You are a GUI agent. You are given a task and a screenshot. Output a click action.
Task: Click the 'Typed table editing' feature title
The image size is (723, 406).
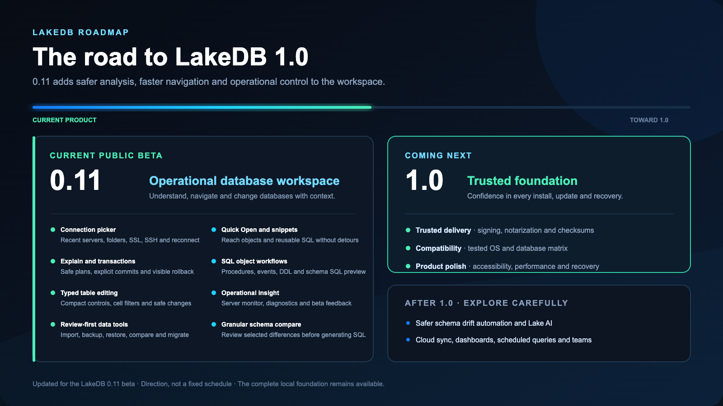pos(89,293)
